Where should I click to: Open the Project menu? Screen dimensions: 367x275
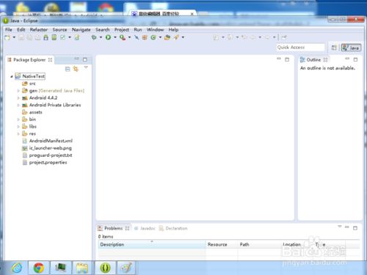pos(122,29)
